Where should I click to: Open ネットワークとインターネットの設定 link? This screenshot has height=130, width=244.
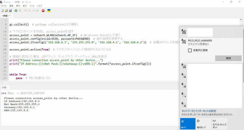tap(199, 111)
